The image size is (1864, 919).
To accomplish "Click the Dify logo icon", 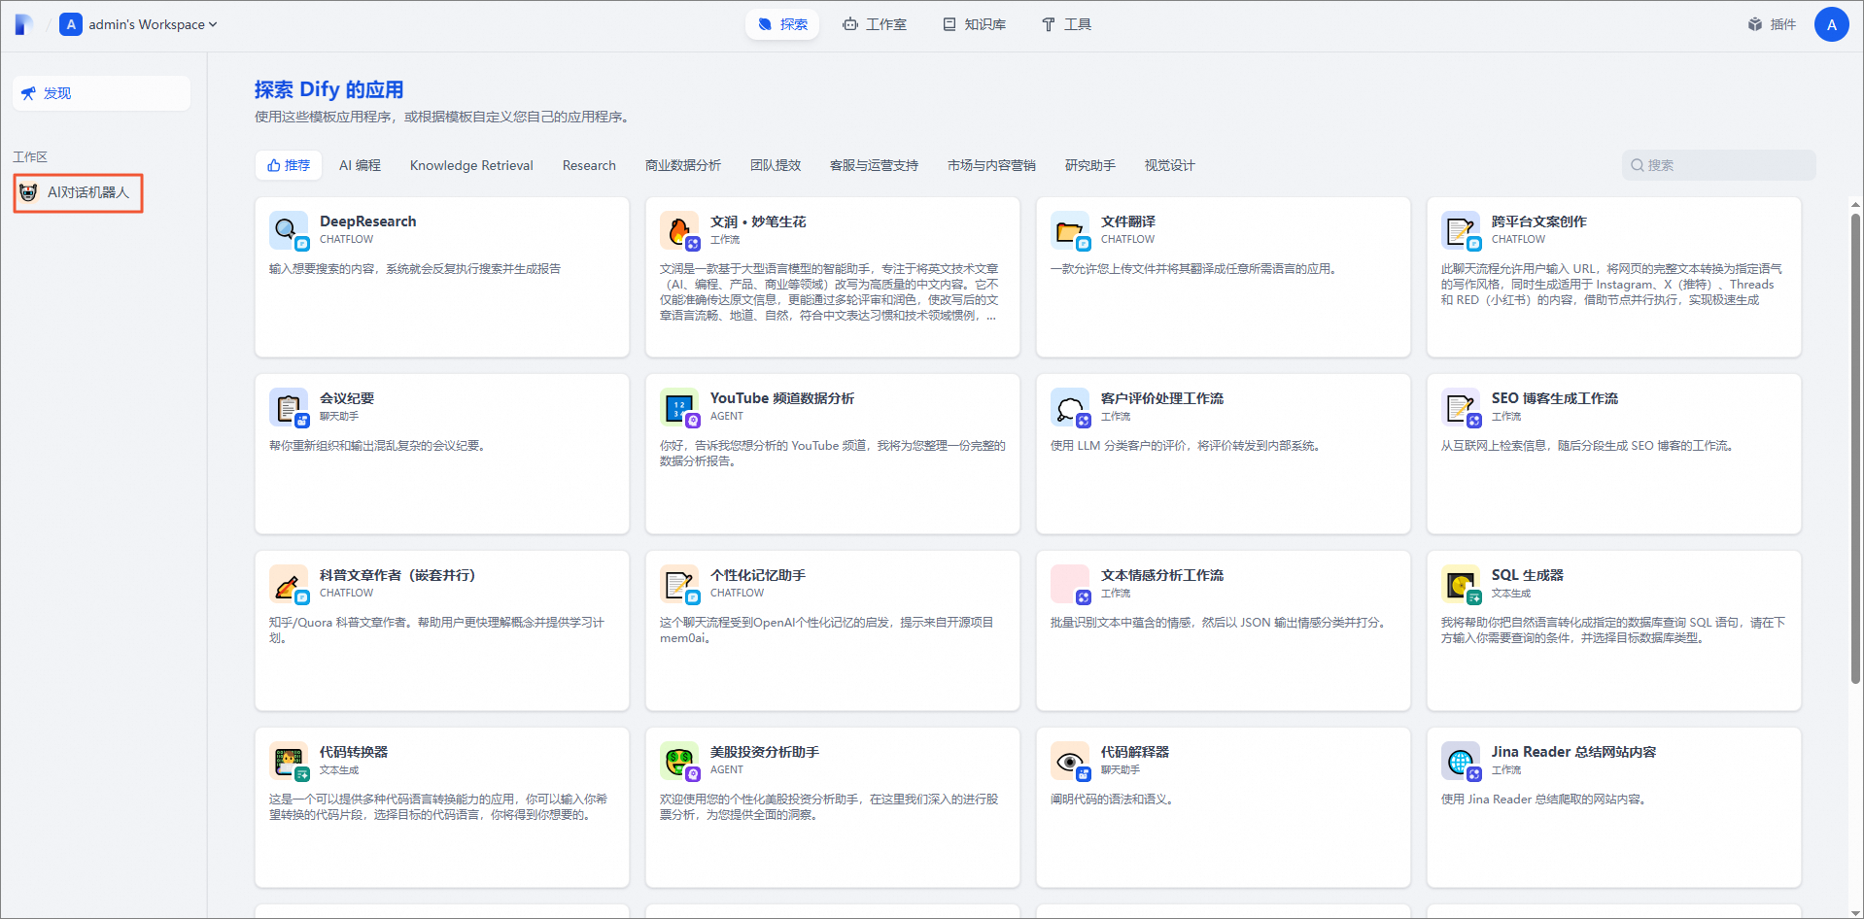I will point(24,24).
